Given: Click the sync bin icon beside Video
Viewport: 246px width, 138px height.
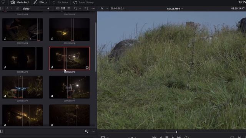Looking at the screenshot, I should tap(17, 8).
